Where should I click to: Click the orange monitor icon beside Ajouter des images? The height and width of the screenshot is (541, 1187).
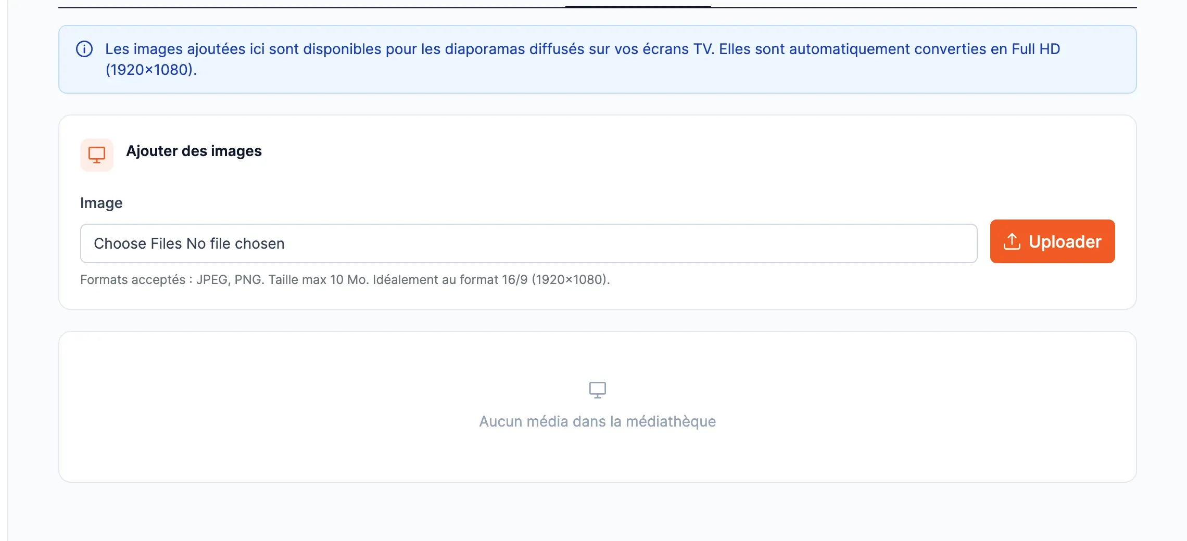[97, 154]
